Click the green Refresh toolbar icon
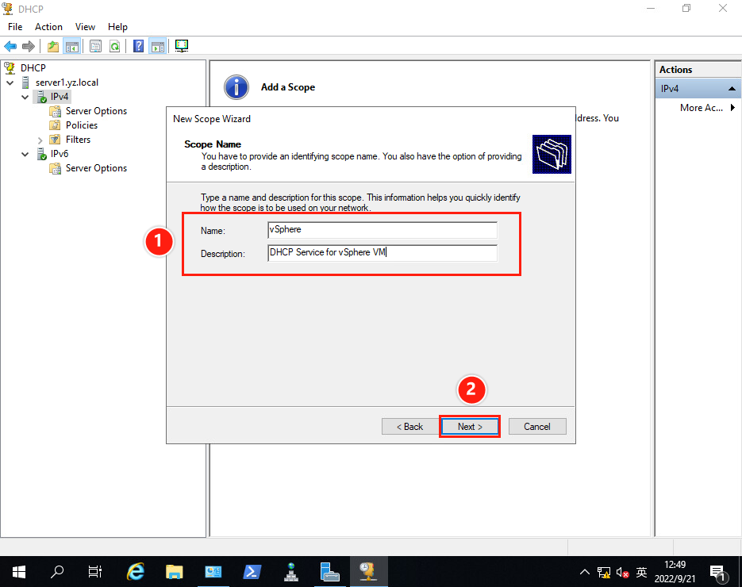Screen dimensions: 742x587 tap(114, 46)
